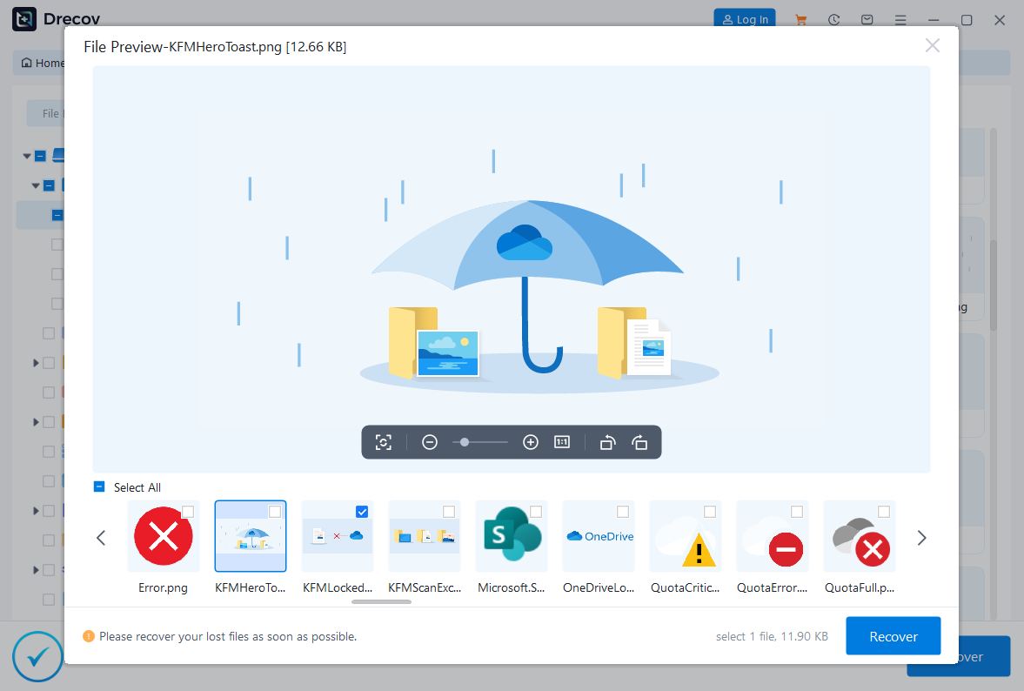Zoom out of the preview image
The width and height of the screenshot is (1024, 691).
point(430,442)
